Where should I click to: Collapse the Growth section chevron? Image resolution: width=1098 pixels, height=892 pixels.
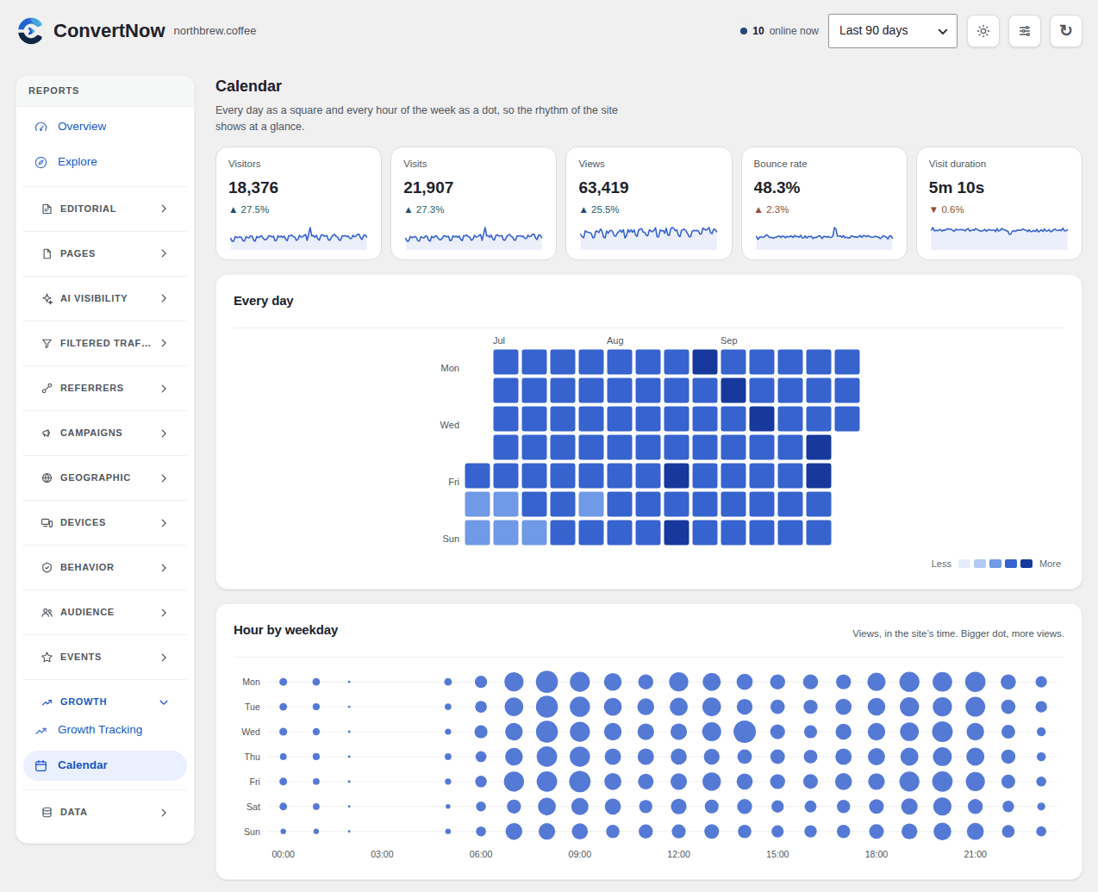pyautogui.click(x=164, y=702)
